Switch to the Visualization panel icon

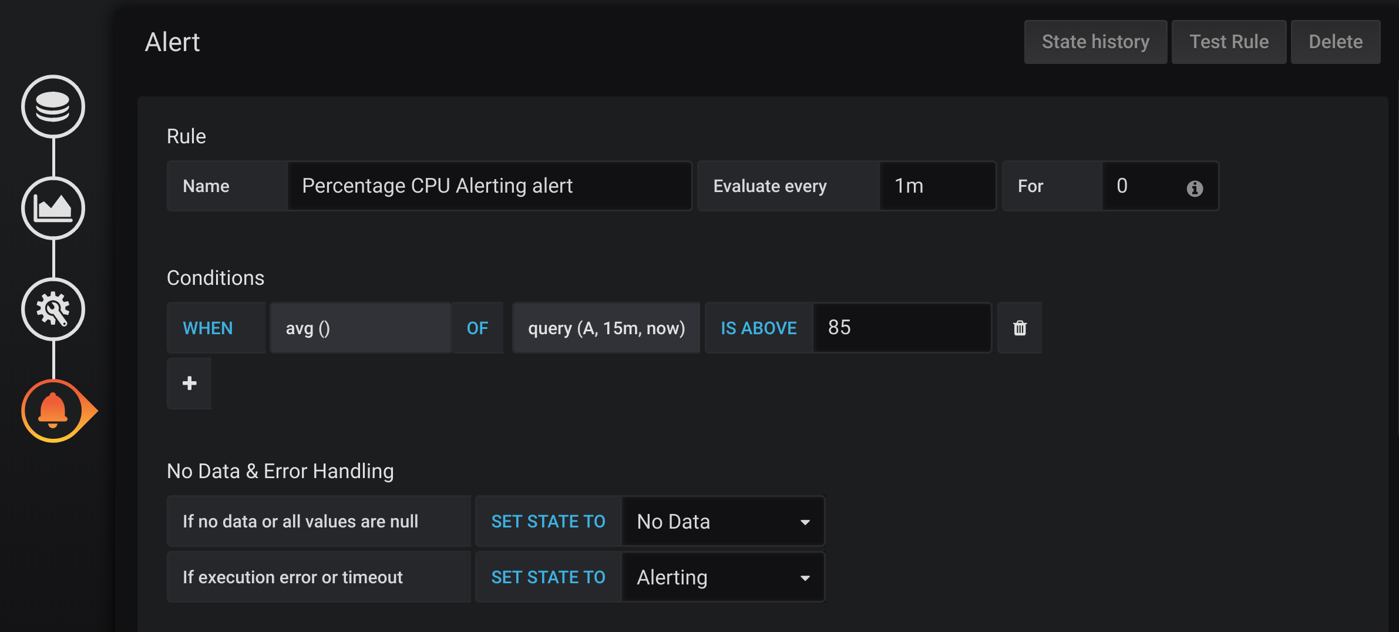point(53,208)
